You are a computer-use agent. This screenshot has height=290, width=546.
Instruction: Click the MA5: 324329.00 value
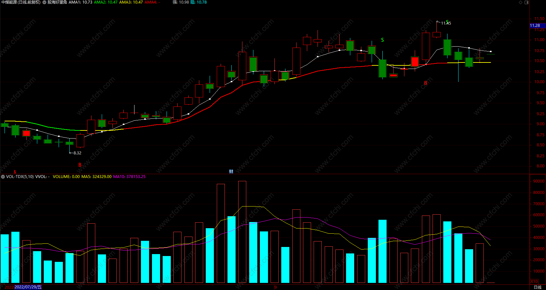coord(96,177)
